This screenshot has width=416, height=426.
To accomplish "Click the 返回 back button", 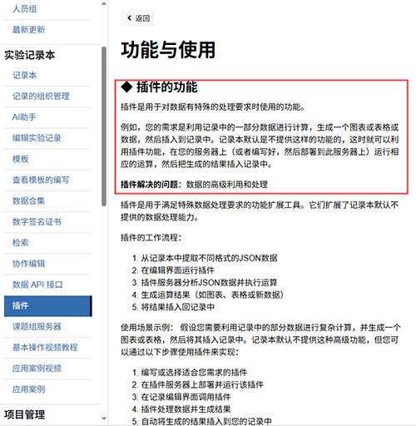I will click(x=137, y=18).
